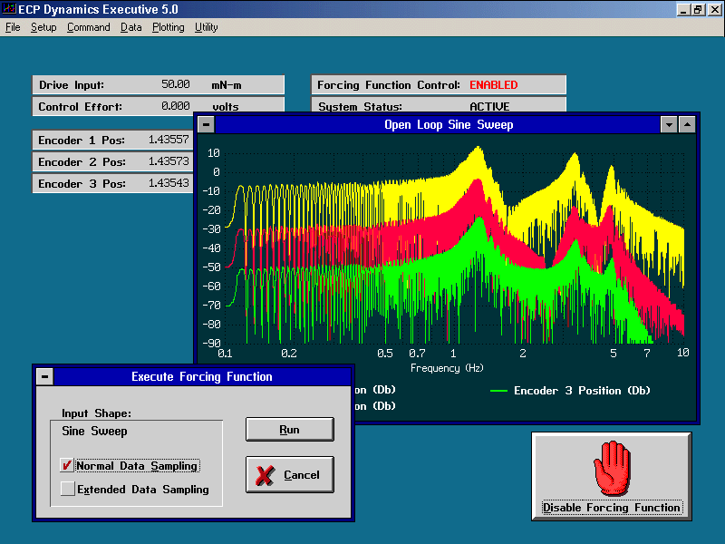This screenshot has height=544, width=725.
Task: Cancel the Execute Forcing Function dialog
Action: [x=289, y=474]
